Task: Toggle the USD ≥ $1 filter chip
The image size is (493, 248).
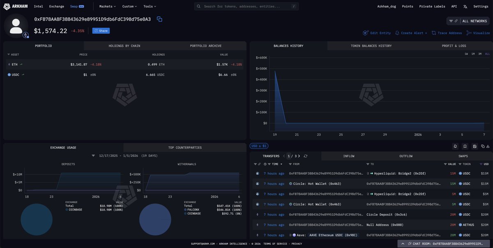Action: click(259, 146)
